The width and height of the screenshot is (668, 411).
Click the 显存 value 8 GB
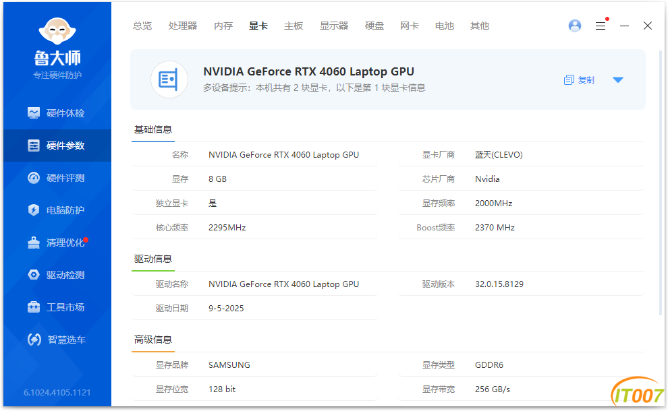click(x=217, y=179)
